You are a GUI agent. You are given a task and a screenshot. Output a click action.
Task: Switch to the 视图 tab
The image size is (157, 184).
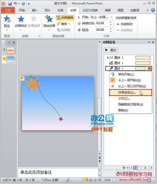tap(120, 10)
